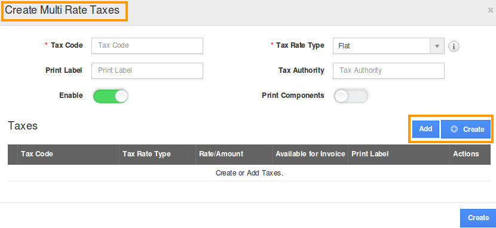496x228 pixels.
Task: Click the bottom Create button to save
Action: click(478, 218)
